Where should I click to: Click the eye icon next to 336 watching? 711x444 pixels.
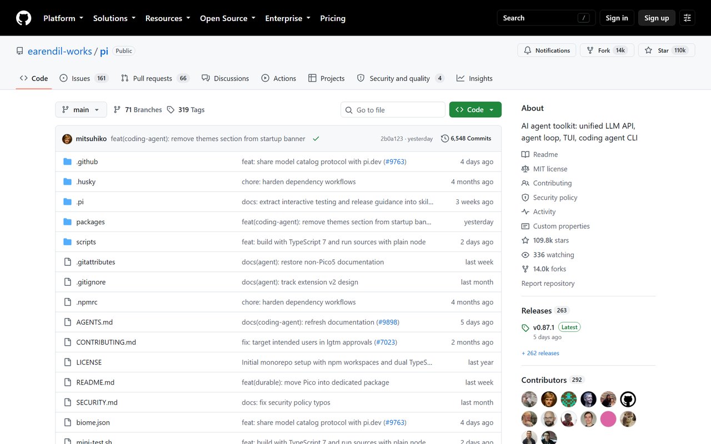525,255
